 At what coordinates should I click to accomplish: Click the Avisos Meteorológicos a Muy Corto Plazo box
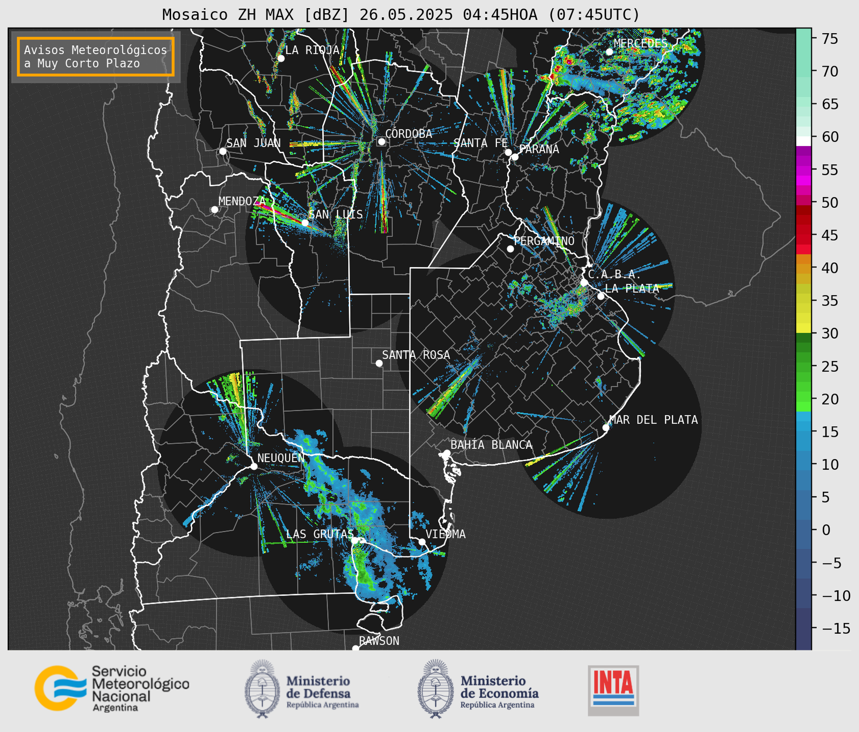point(96,57)
